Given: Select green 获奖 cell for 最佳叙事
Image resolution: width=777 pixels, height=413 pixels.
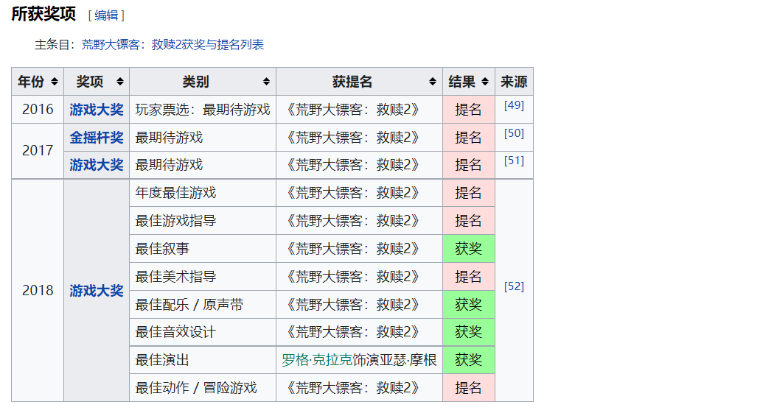Looking at the screenshot, I should [x=468, y=249].
